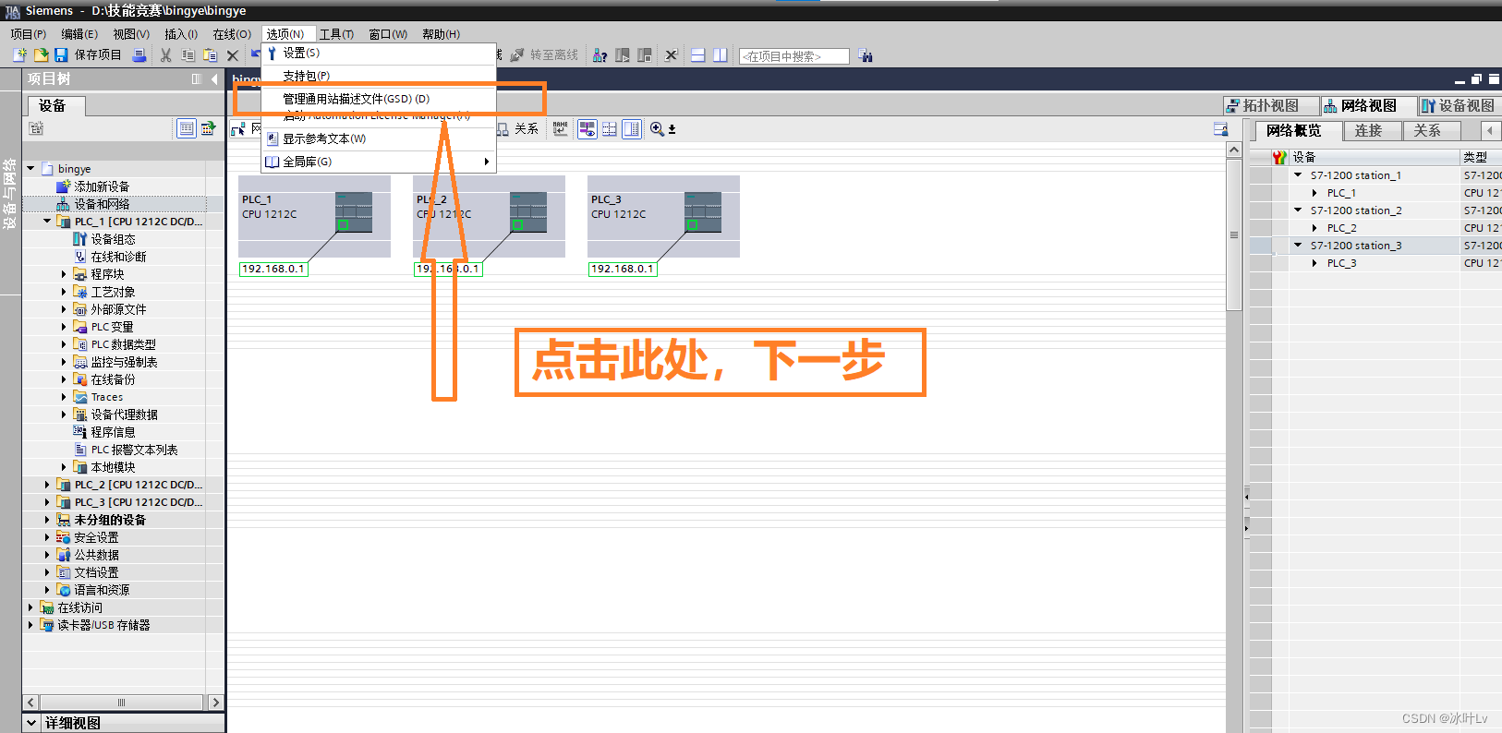Collapse the 项目树 panel with the arrow
Screen dimensions: 1502x733
214,79
